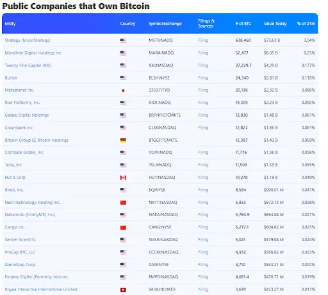Click the US flag in GameStop row
The width and height of the screenshot is (328, 295).
pos(123,265)
